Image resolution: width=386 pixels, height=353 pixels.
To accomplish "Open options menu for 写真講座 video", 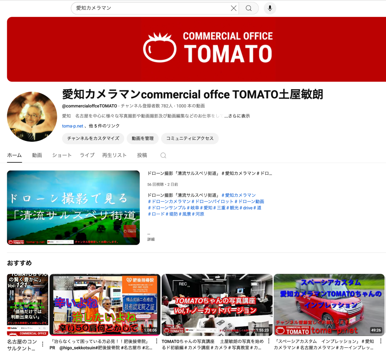I will [269, 341].
